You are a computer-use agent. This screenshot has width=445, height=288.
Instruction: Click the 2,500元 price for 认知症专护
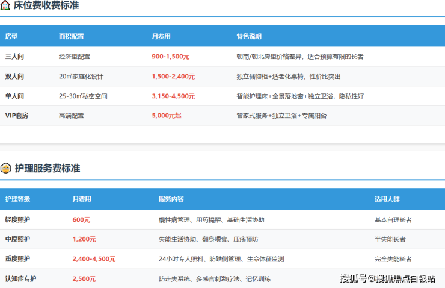(84, 278)
